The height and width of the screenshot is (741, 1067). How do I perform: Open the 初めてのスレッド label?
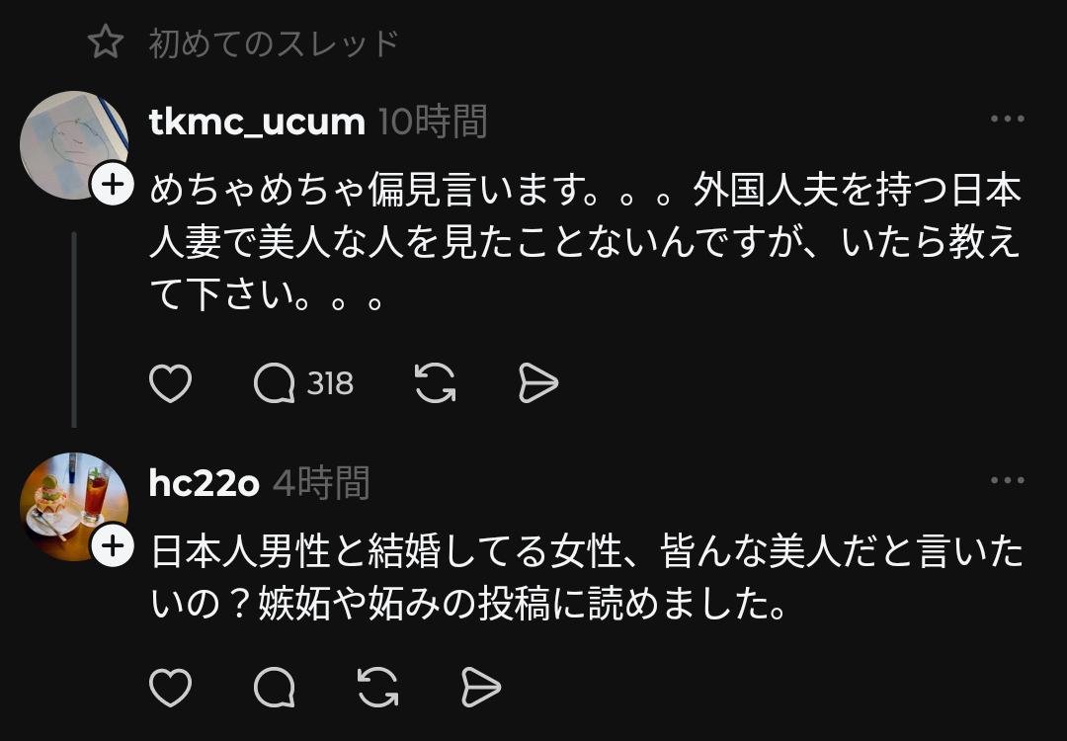pos(274,43)
